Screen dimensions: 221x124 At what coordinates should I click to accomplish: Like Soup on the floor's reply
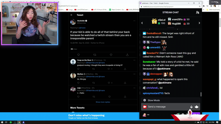click(109, 69)
